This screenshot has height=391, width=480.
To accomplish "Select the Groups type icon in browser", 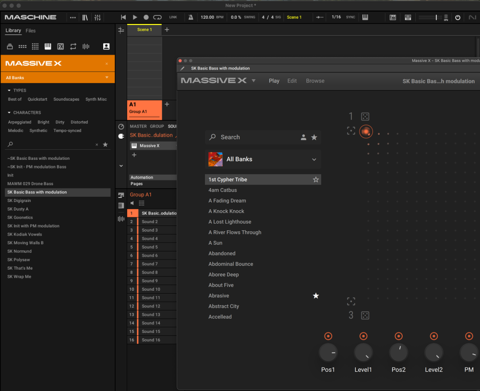I will (23, 47).
